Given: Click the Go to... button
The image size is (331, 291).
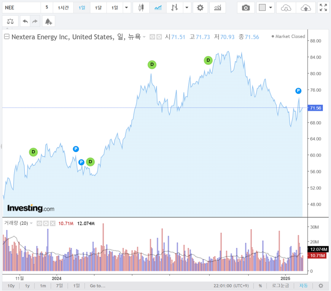Looking at the screenshot, I should click(97, 286).
